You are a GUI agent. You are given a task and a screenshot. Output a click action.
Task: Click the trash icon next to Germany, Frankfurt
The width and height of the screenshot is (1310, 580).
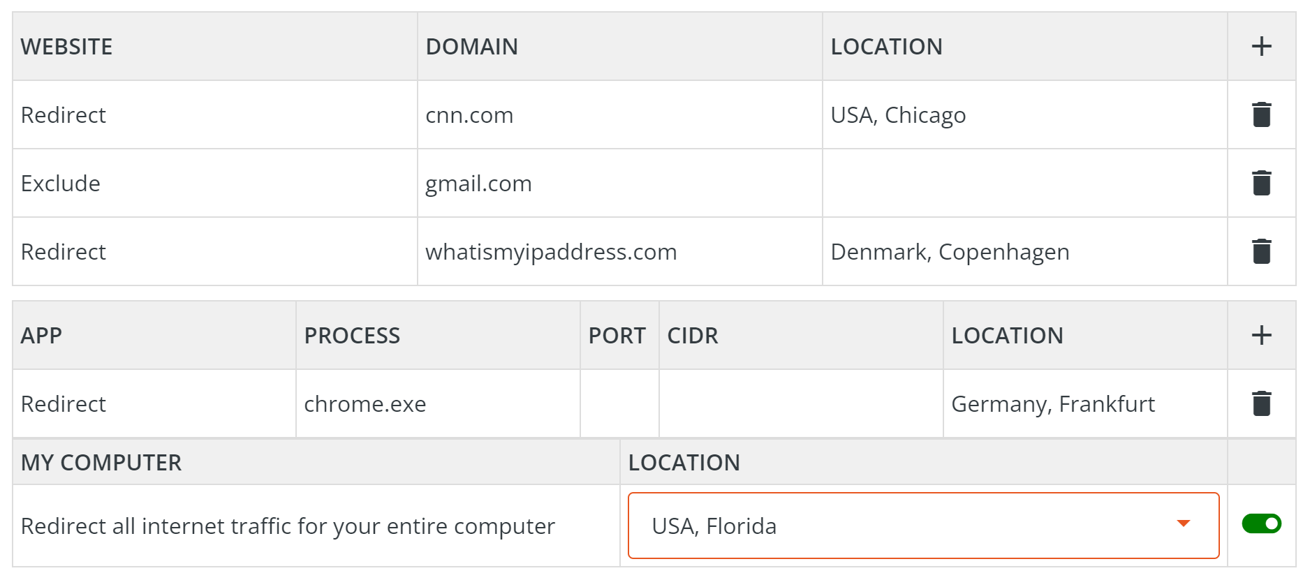(1261, 403)
